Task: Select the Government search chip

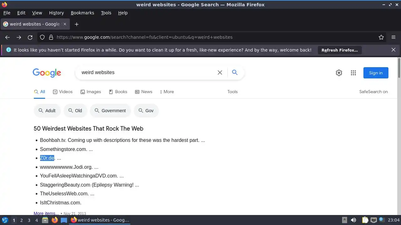Action: (x=110, y=111)
